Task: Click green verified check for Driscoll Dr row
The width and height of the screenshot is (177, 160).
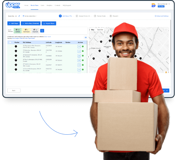Action: point(83,69)
